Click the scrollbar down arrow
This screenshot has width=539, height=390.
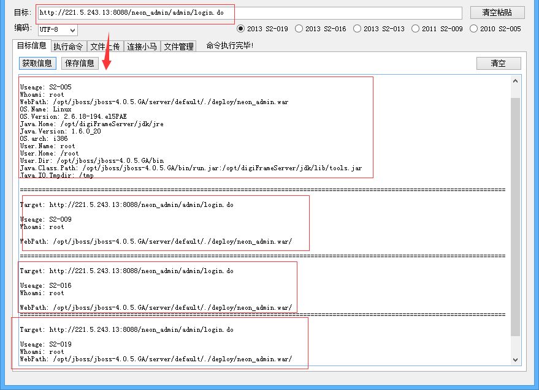515,360
